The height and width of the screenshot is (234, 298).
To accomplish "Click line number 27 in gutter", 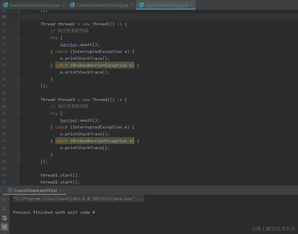I will (x=4, y=17).
